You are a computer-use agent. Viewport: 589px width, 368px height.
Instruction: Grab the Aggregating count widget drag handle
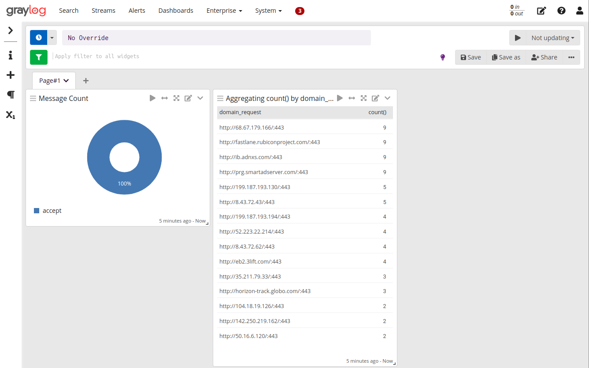(x=220, y=98)
